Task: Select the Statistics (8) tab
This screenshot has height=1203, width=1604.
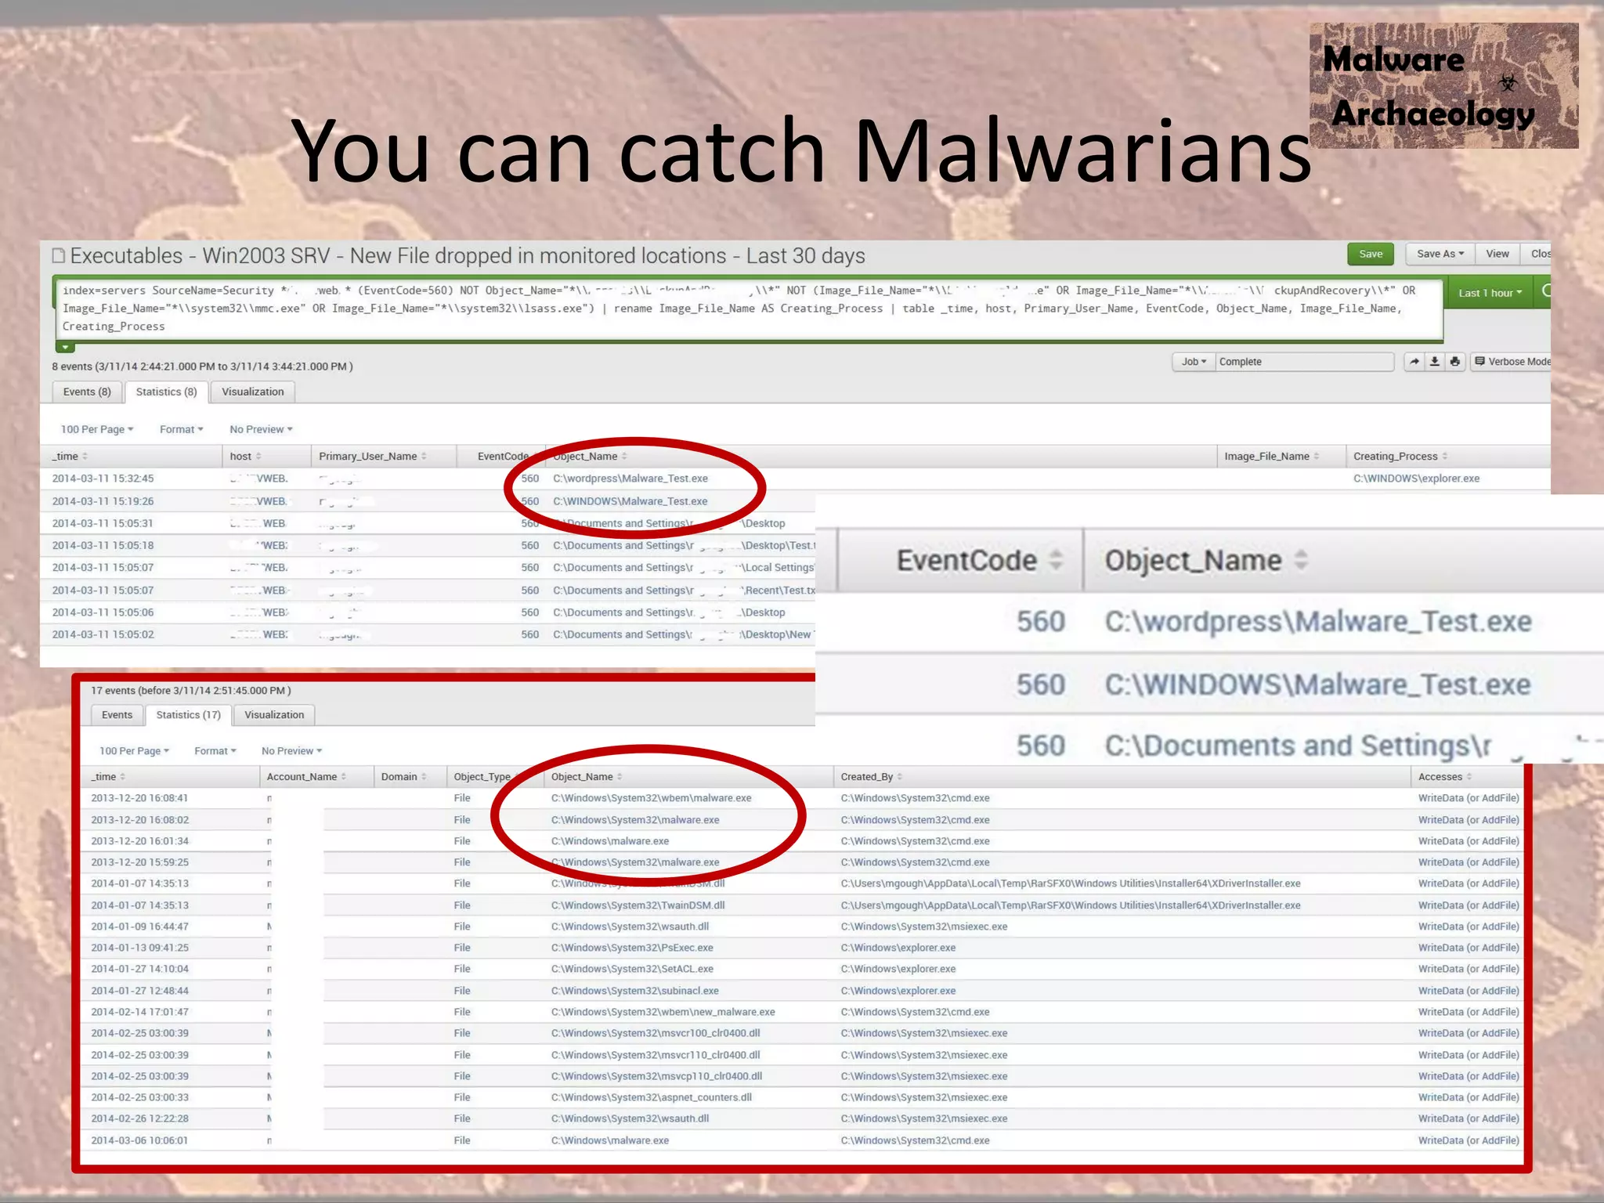Action: point(166,392)
